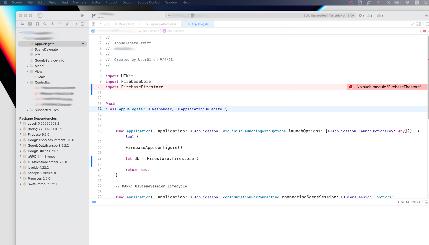Switch to the LoginViewController tab
Image resolution: width=429 pixels, height=245 pixels.
pyautogui.click(x=163, y=24)
